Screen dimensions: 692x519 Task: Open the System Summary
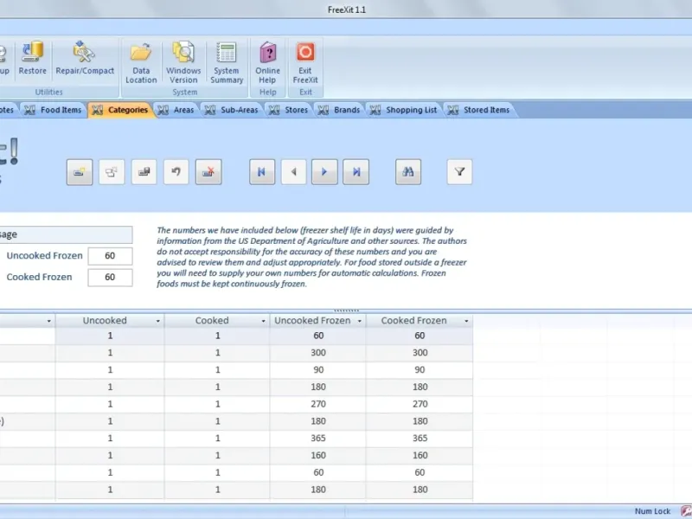(227, 62)
